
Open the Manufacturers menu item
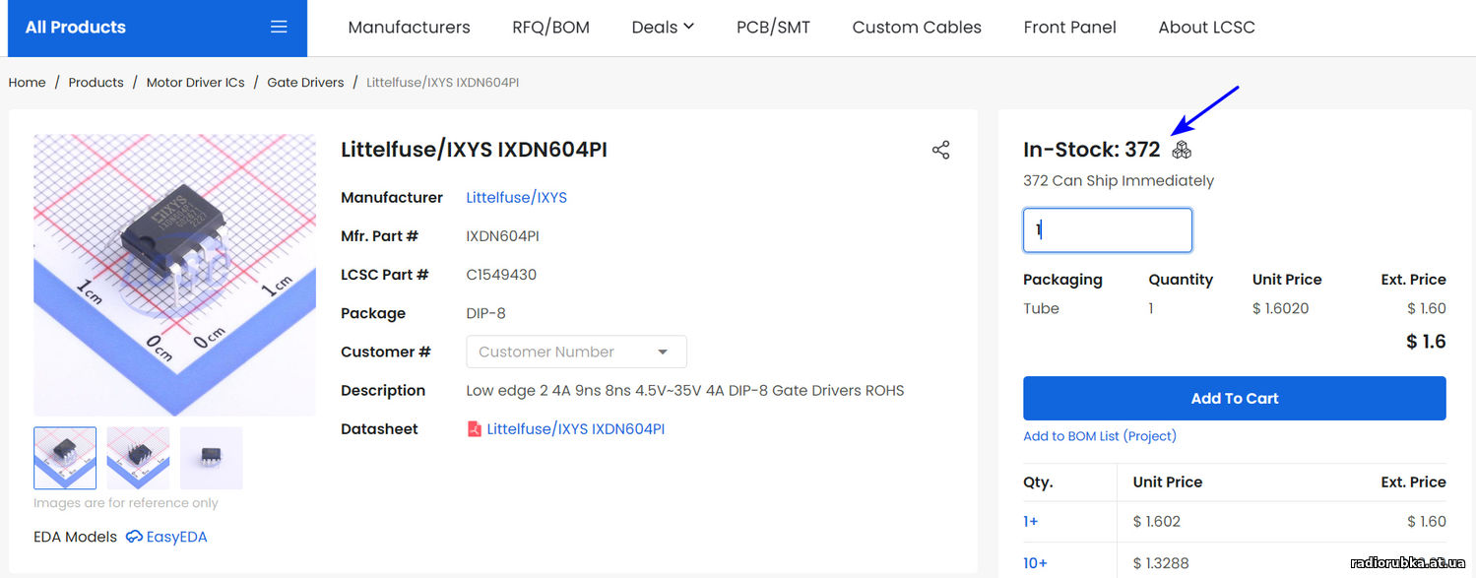(409, 28)
